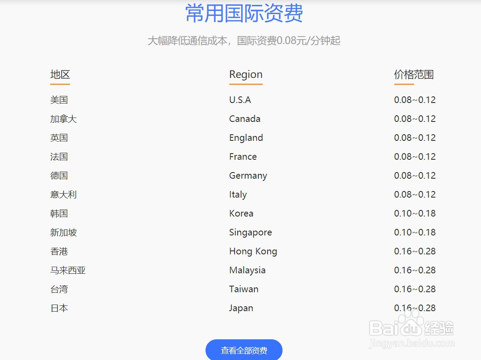The height and width of the screenshot is (360, 481).
Task: Select the Germany entry
Action: [x=248, y=175]
